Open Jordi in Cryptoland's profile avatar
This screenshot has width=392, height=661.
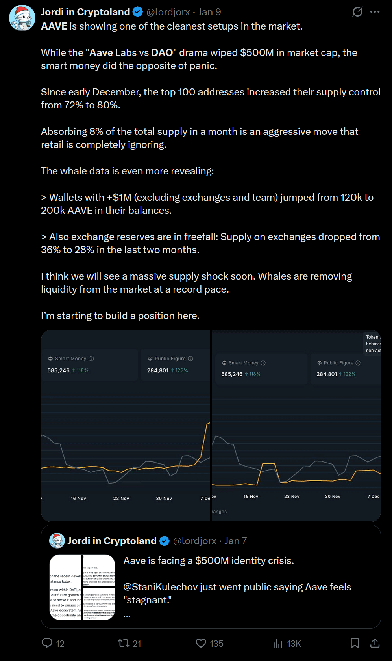click(x=22, y=18)
